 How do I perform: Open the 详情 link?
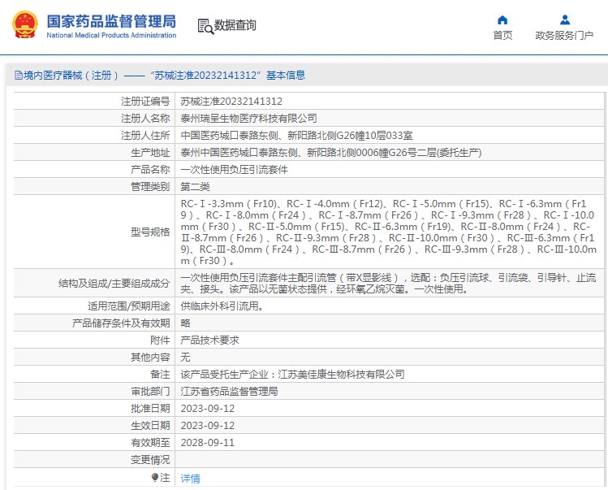pos(191,479)
